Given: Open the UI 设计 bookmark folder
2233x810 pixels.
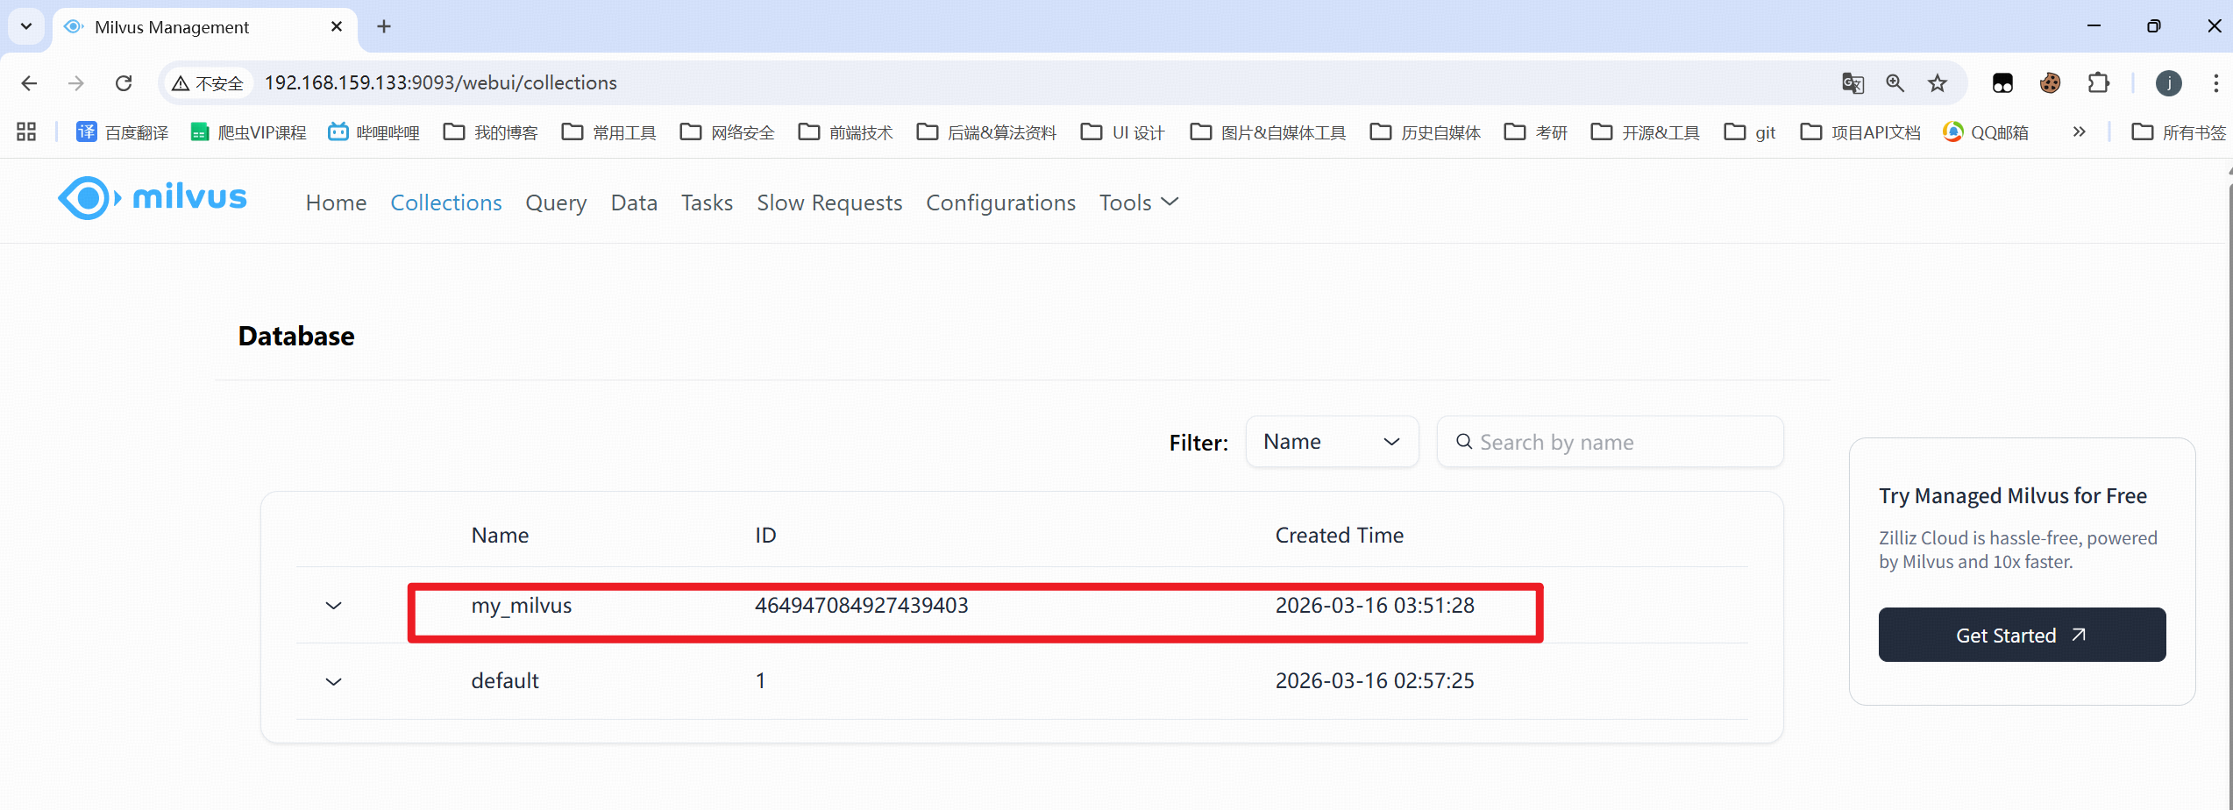Looking at the screenshot, I should pos(1123,132).
